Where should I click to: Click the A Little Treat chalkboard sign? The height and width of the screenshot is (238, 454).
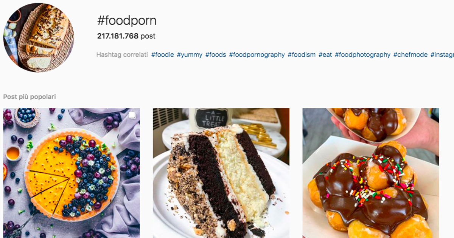(210, 118)
